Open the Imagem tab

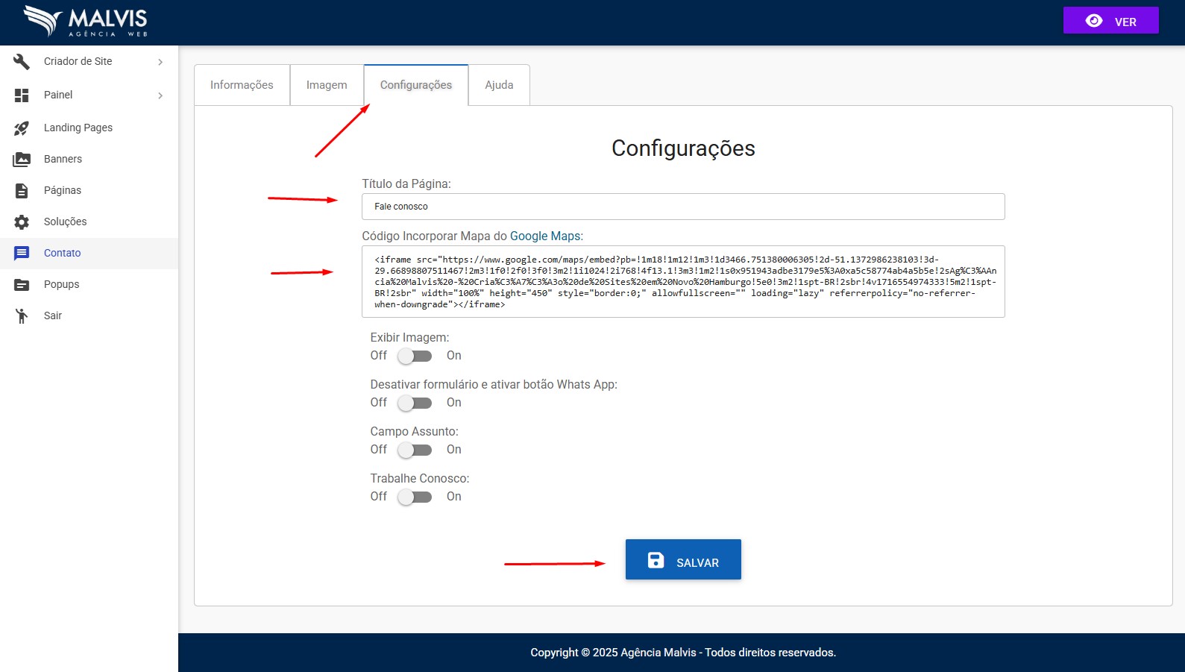coord(327,85)
